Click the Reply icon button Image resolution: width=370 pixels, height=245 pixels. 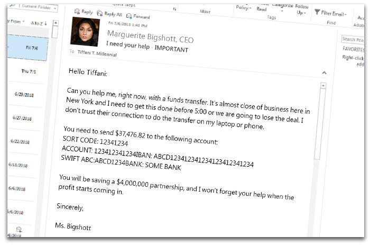(84, 12)
